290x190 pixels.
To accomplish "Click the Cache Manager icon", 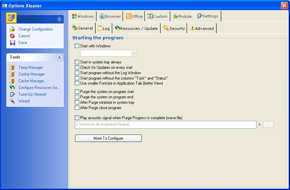I will pos(12,81).
